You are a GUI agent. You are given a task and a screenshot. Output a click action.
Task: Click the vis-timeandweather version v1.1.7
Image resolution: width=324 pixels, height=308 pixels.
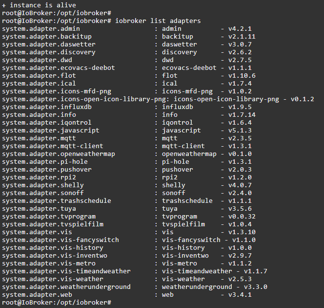pyautogui.click(x=255, y=271)
